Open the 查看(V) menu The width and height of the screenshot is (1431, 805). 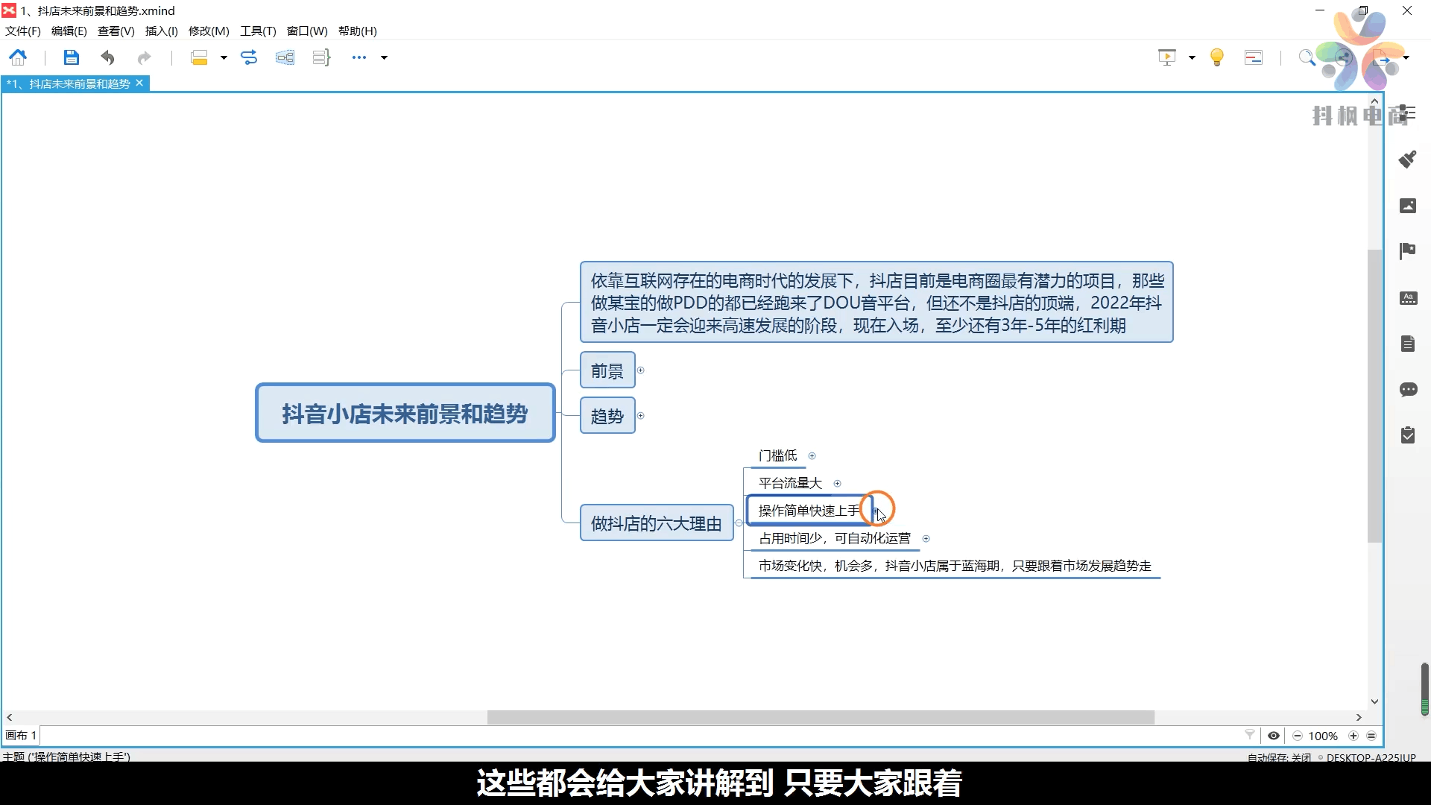click(116, 31)
